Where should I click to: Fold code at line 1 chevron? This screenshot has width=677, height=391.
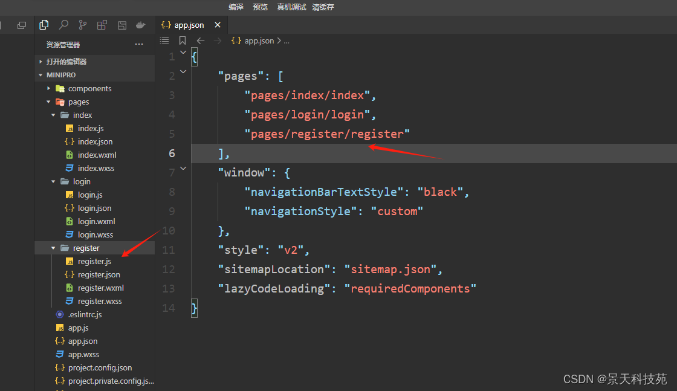click(183, 52)
